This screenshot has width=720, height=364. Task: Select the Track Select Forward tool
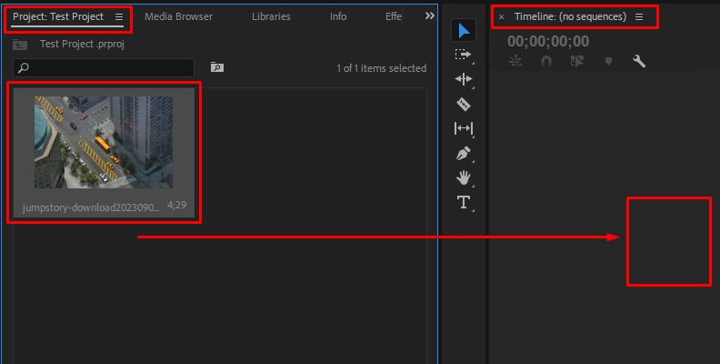coord(464,56)
